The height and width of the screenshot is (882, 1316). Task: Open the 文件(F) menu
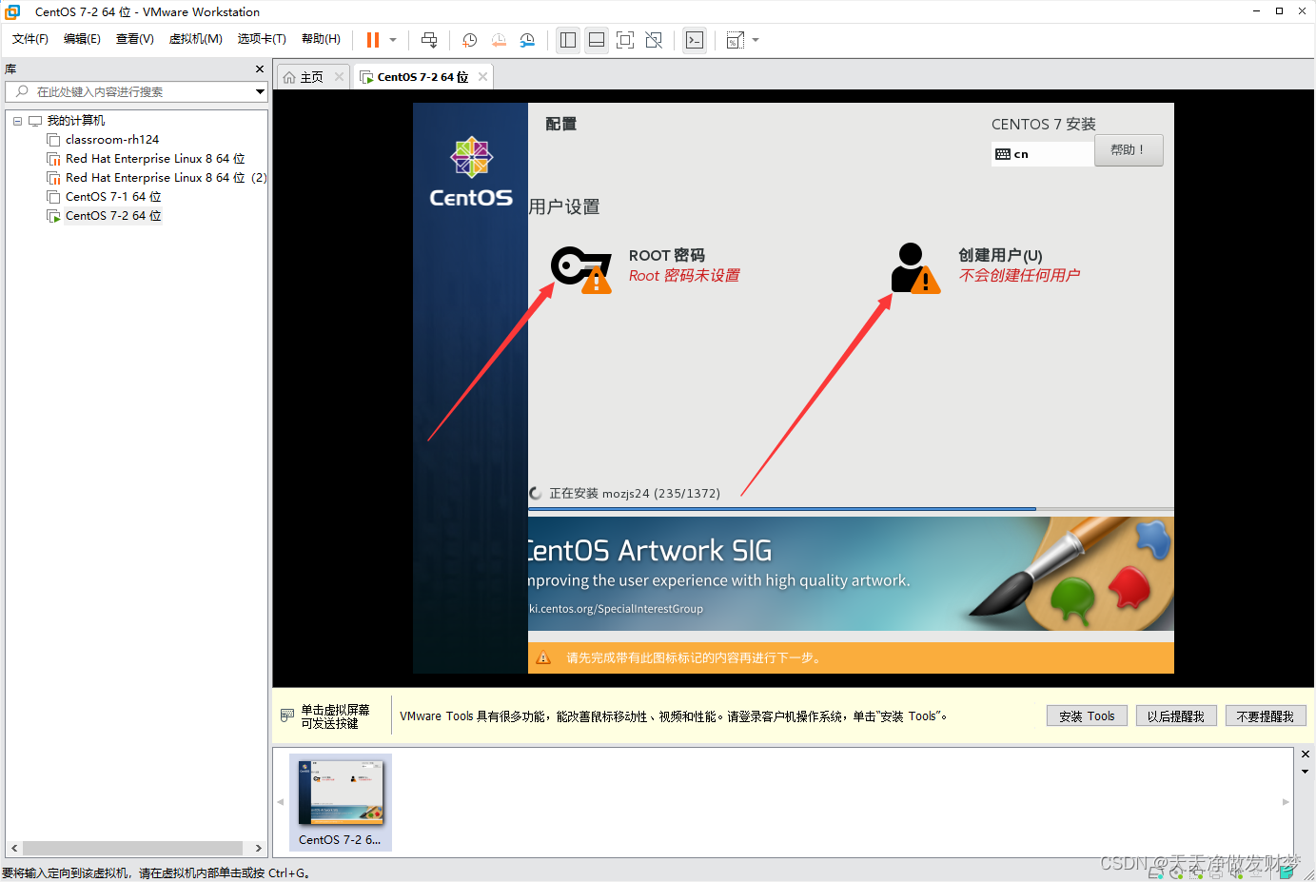30,39
